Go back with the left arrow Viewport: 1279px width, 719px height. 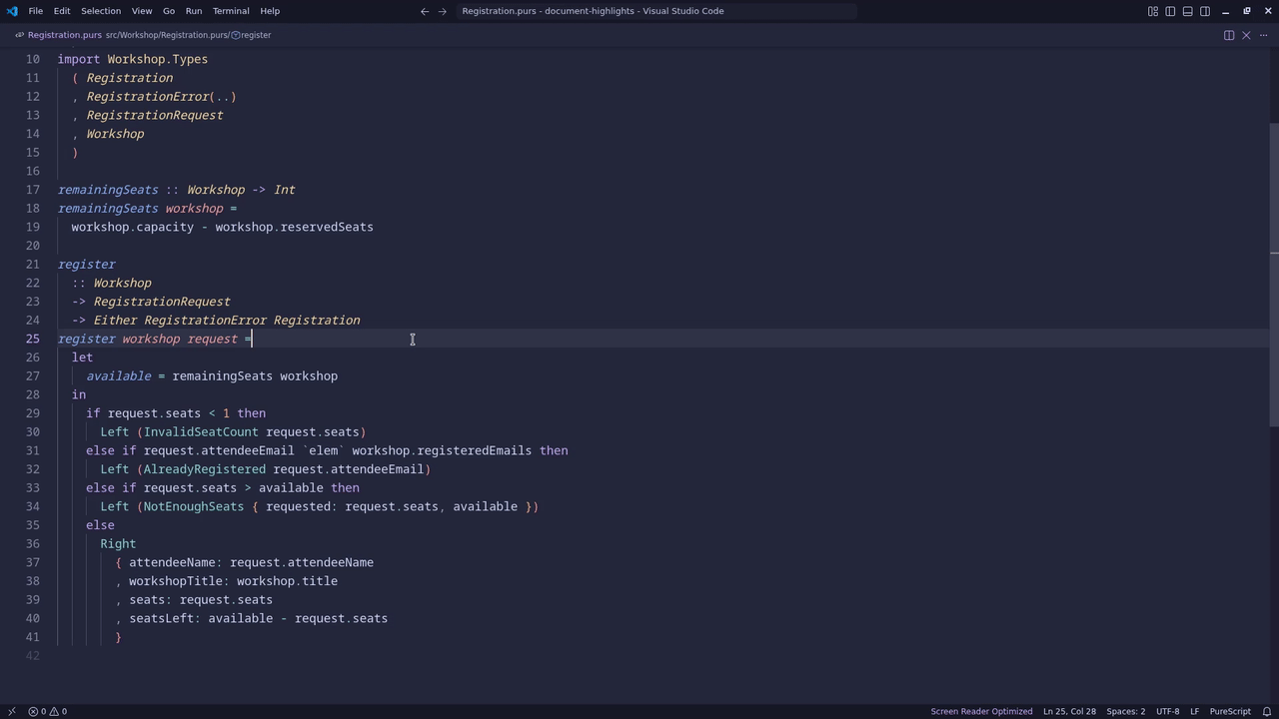(x=425, y=11)
